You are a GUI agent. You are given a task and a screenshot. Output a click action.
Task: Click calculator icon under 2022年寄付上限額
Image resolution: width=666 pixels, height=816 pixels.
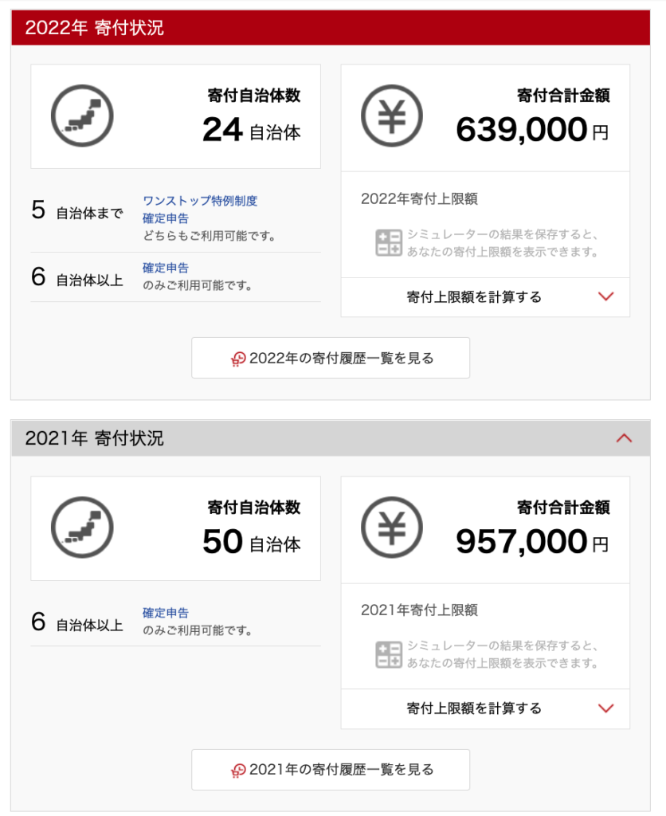click(389, 243)
